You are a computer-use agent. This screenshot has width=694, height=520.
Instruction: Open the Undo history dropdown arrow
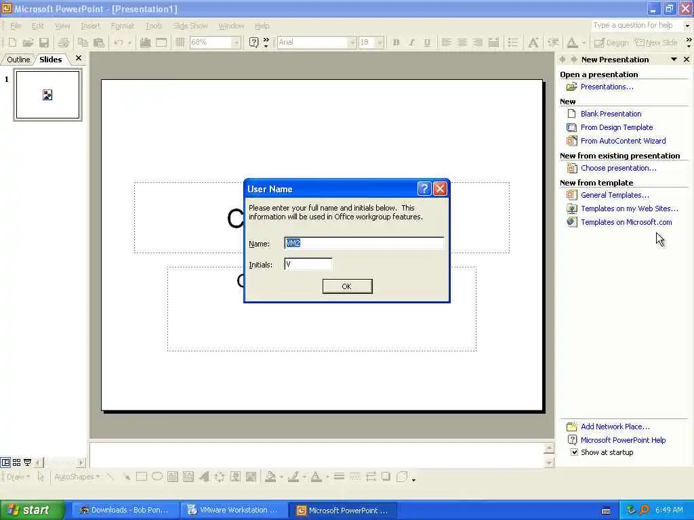[x=129, y=43]
